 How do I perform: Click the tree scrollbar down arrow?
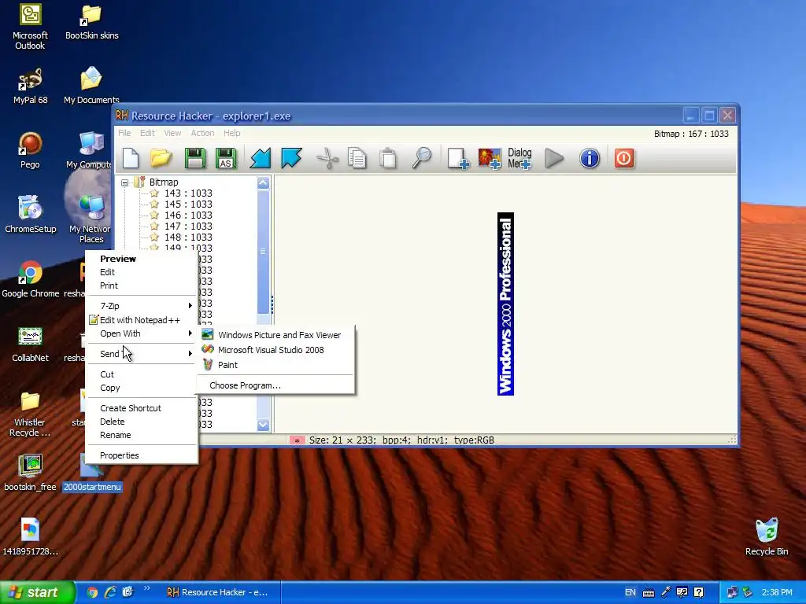click(x=263, y=425)
